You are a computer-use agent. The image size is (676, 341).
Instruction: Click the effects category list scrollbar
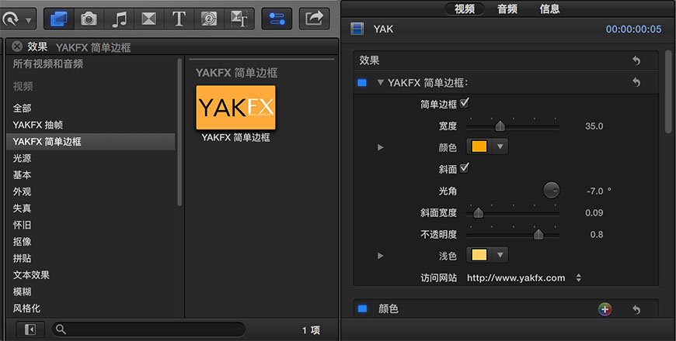(179, 132)
